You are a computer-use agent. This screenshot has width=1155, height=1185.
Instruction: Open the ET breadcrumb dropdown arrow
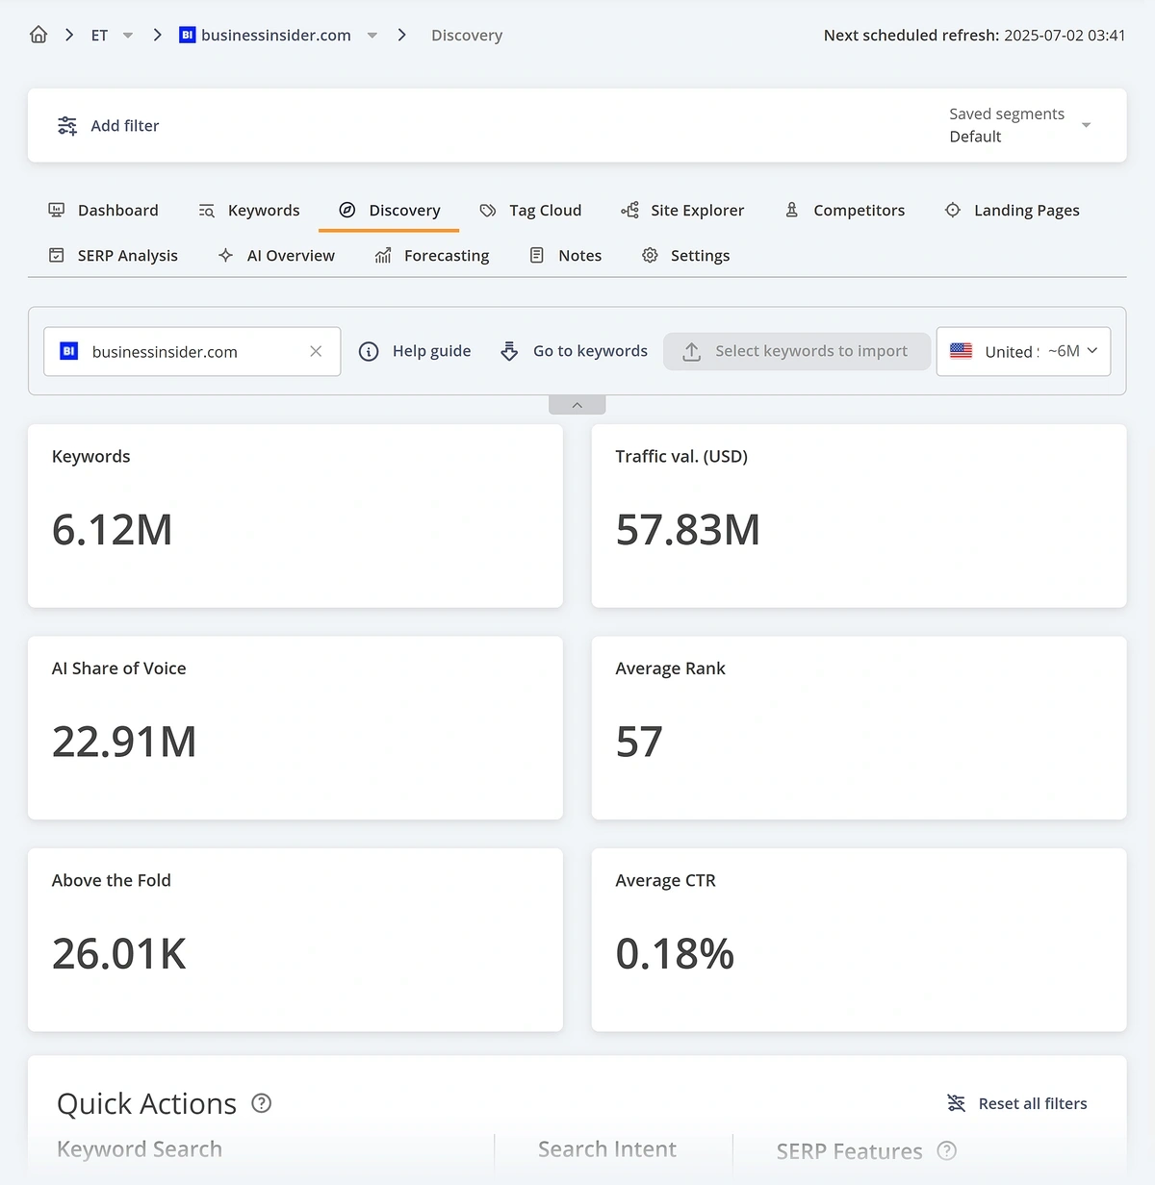click(128, 36)
